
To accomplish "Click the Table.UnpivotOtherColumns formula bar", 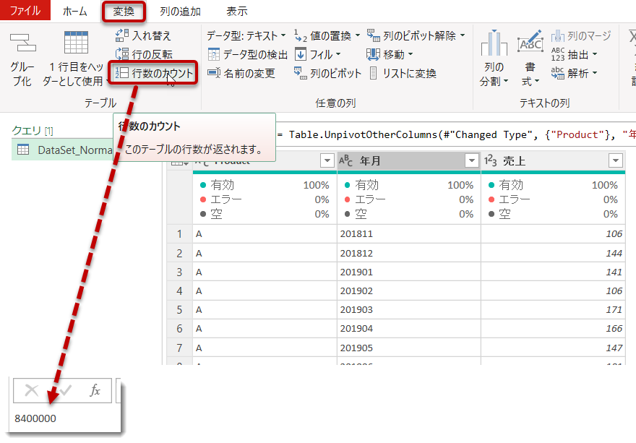I will coord(456,134).
